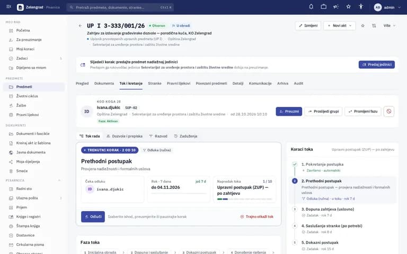Open the admin user menu
The image size is (407, 254).
click(x=387, y=7)
